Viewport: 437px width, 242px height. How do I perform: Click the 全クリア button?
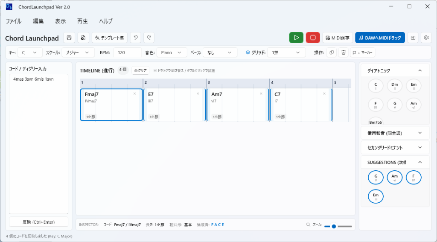coord(140,70)
